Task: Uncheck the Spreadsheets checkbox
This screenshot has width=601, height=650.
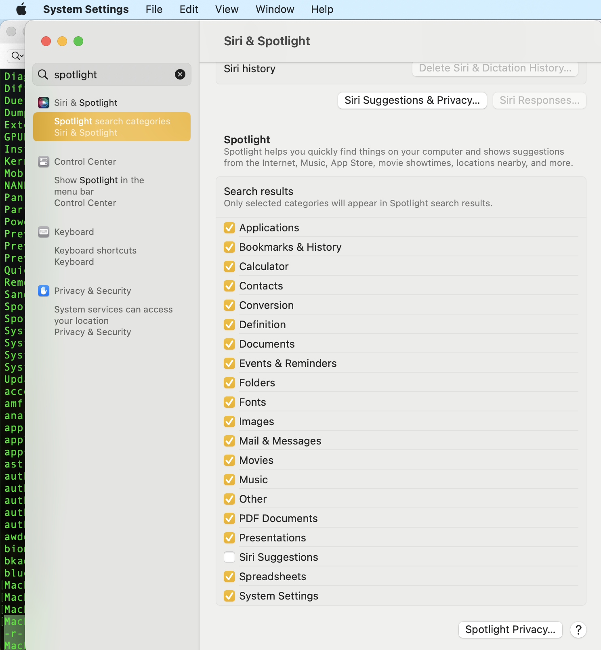Action: pos(229,577)
